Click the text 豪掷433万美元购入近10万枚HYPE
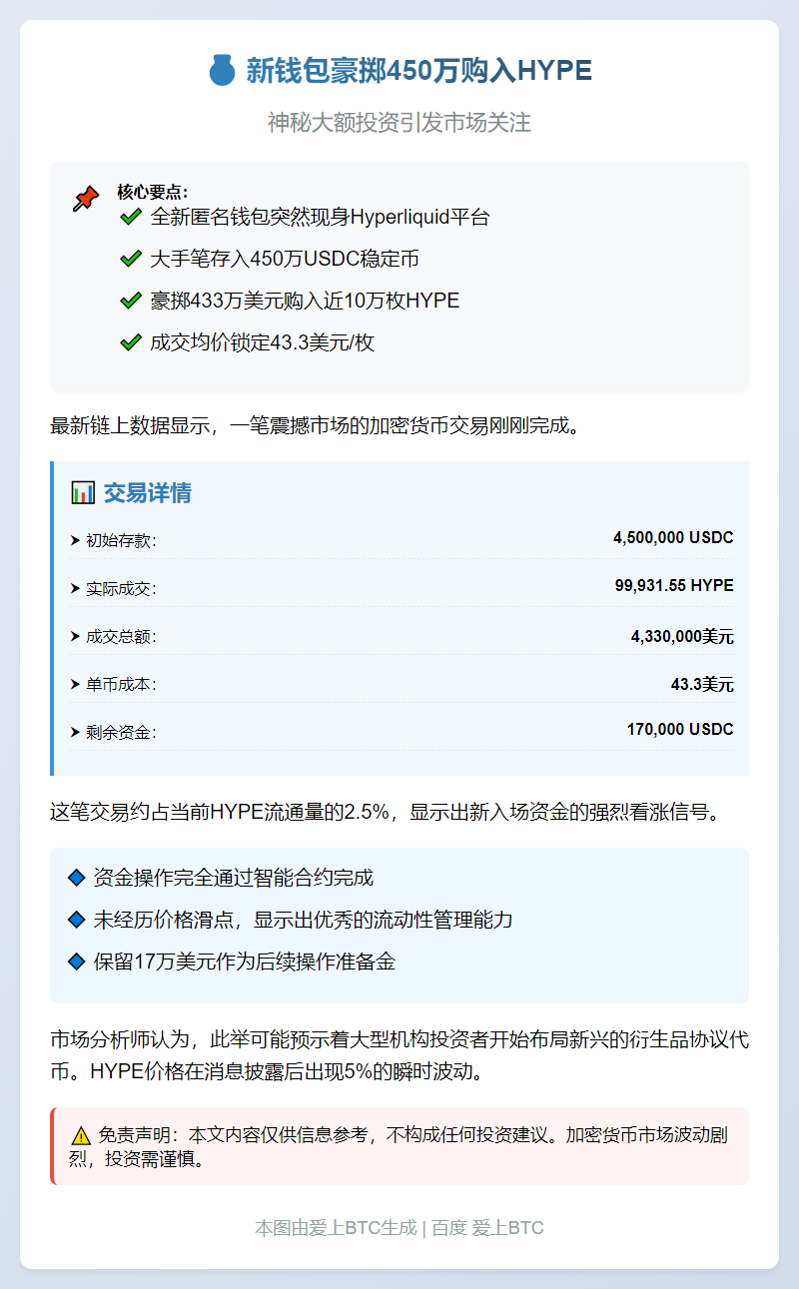The width and height of the screenshot is (799, 1289). pyautogui.click(x=305, y=301)
